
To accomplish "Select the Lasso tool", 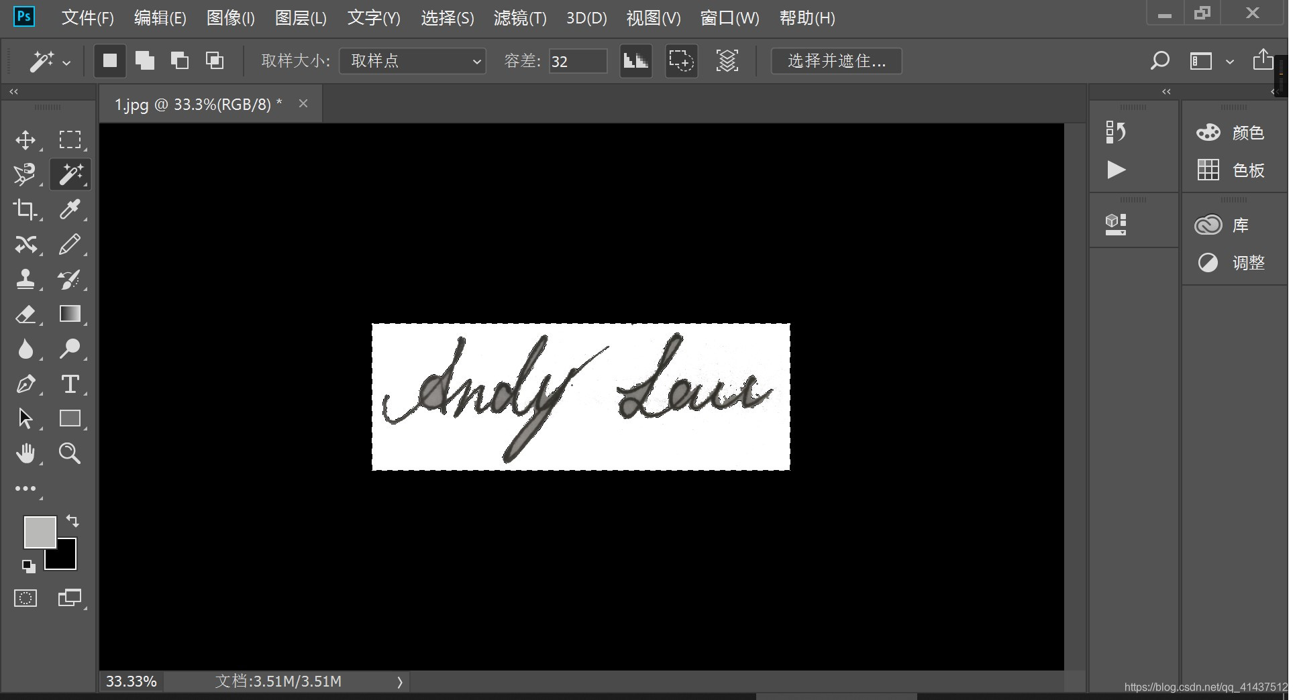I will tap(25, 174).
